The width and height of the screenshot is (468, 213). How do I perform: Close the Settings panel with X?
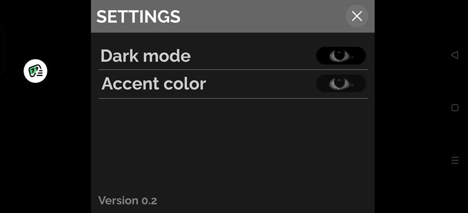coord(357,16)
